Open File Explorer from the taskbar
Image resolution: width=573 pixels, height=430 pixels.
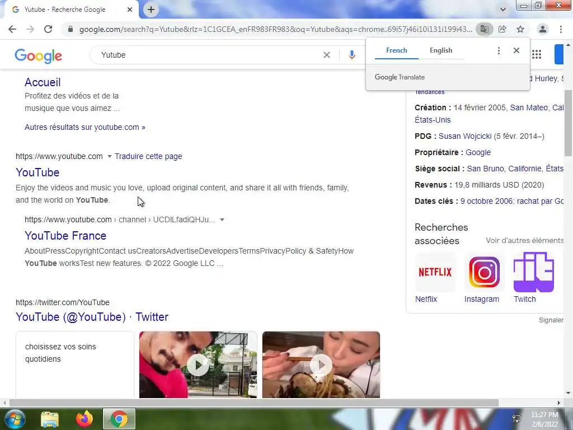tap(50, 419)
